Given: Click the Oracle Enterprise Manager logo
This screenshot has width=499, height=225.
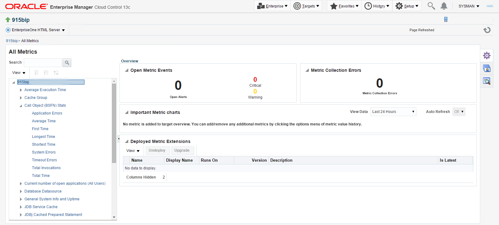Looking at the screenshot, I should [27, 7].
